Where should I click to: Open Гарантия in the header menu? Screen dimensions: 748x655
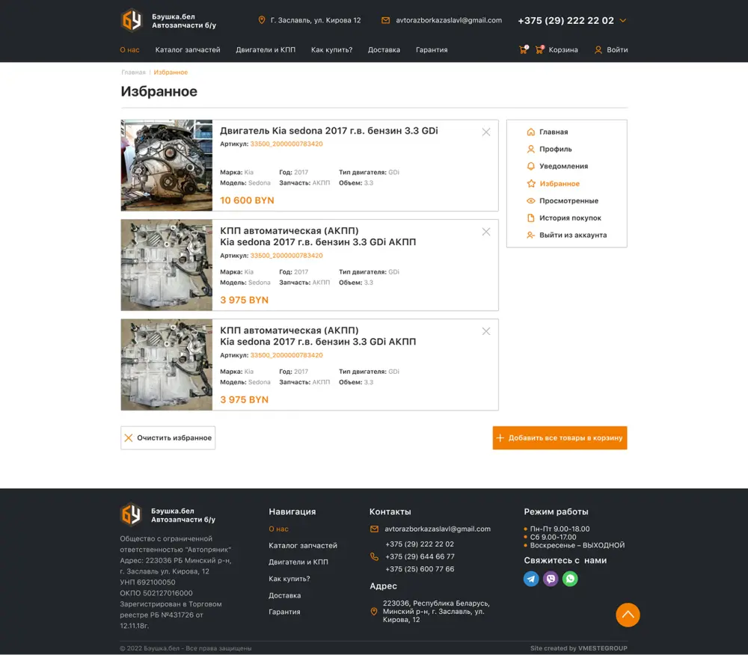[x=432, y=49]
